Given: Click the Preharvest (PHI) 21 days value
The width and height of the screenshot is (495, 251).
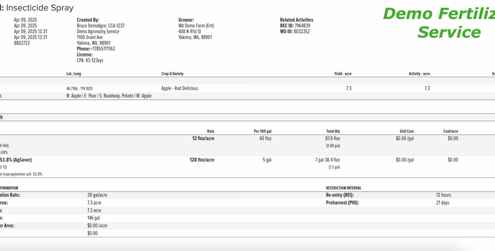Looking at the screenshot, I should pos(442,203).
